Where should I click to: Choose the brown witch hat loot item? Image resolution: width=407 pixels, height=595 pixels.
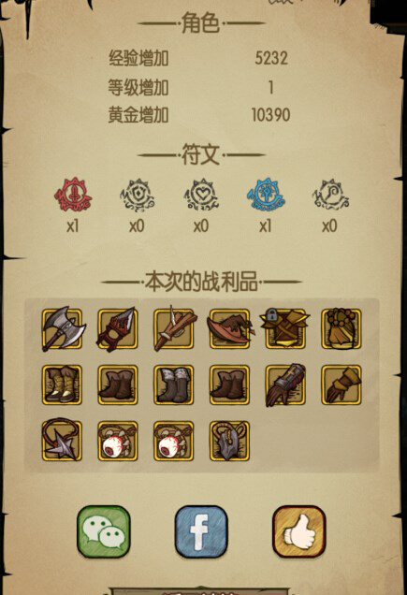click(229, 329)
